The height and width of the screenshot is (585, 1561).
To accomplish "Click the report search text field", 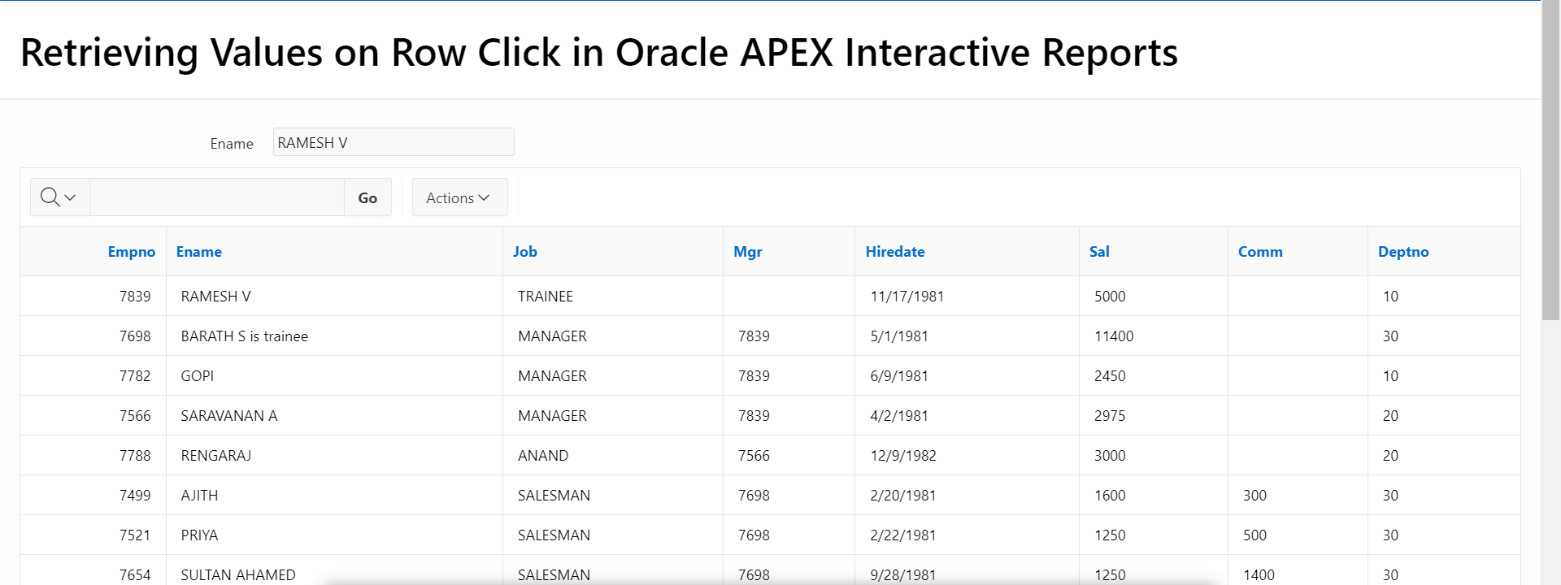I will pos(217,197).
